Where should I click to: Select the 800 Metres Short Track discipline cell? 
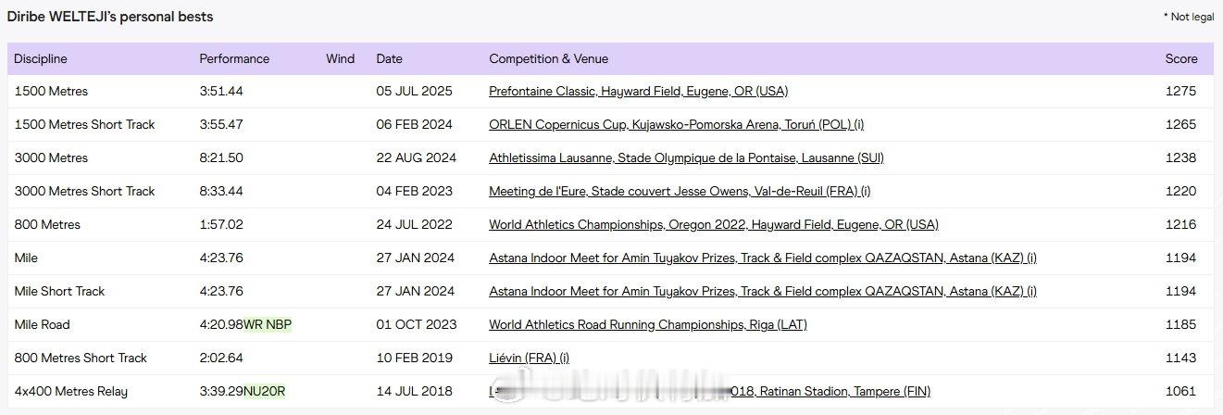click(x=81, y=358)
